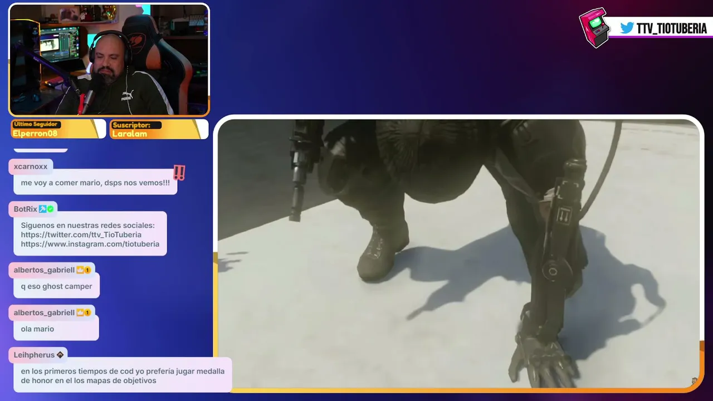This screenshot has height=401, width=713.
Task: Click the blue badge next to BotRix
Action: click(42, 209)
